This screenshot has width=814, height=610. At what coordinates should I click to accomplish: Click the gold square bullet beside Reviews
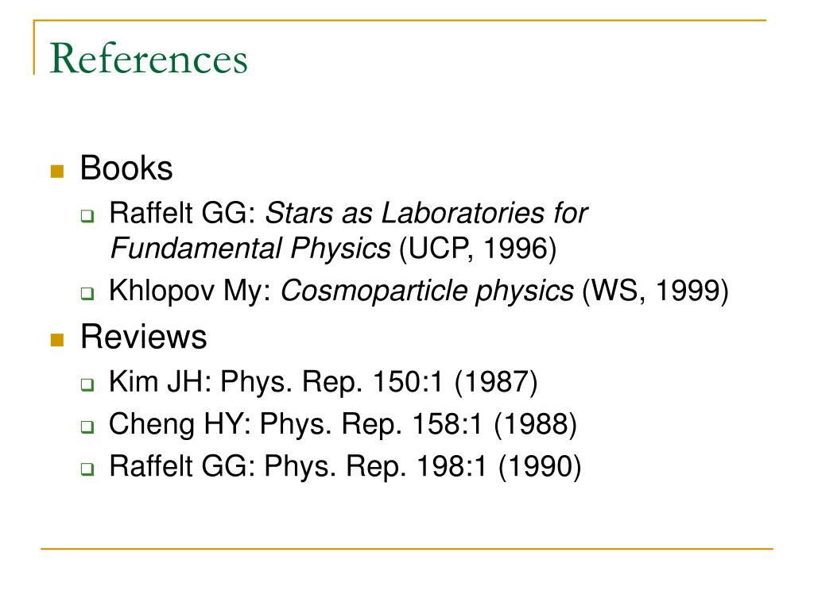click(x=57, y=340)
